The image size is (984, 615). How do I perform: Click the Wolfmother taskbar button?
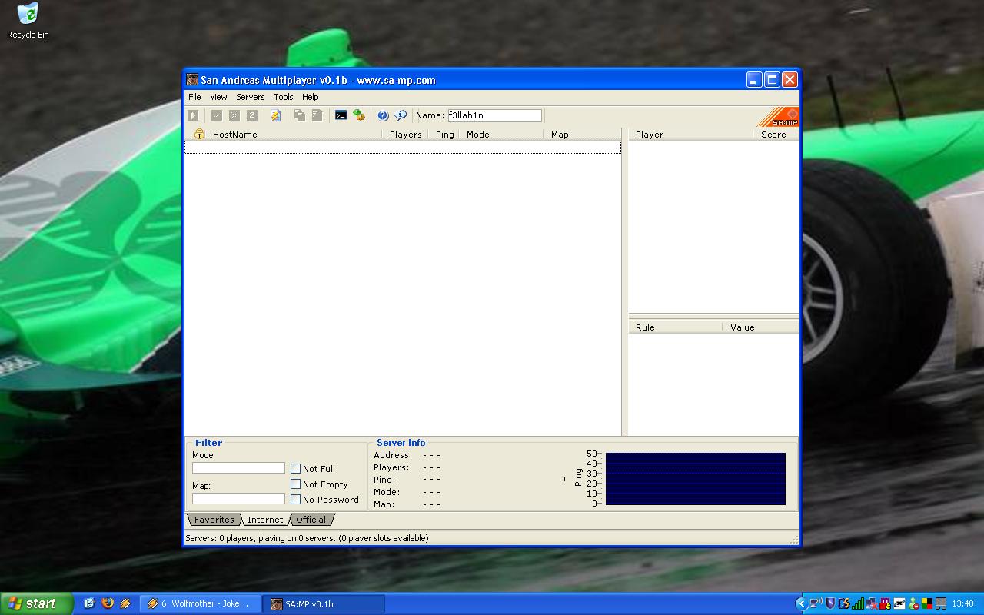coord(201,603)
